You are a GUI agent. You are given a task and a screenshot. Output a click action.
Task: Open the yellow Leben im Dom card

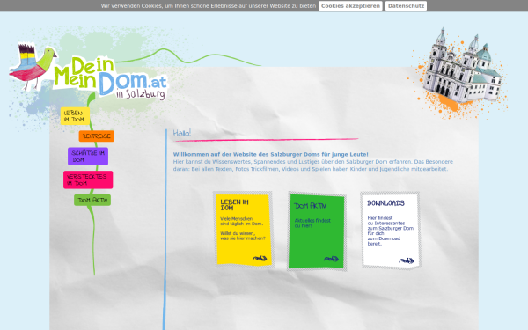click(244, 230)
